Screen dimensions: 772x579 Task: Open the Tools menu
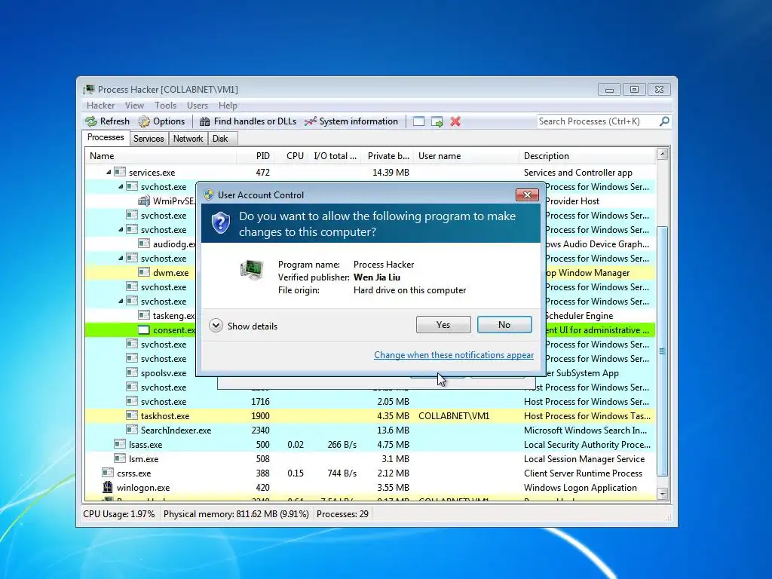click(x=165, y=106)
